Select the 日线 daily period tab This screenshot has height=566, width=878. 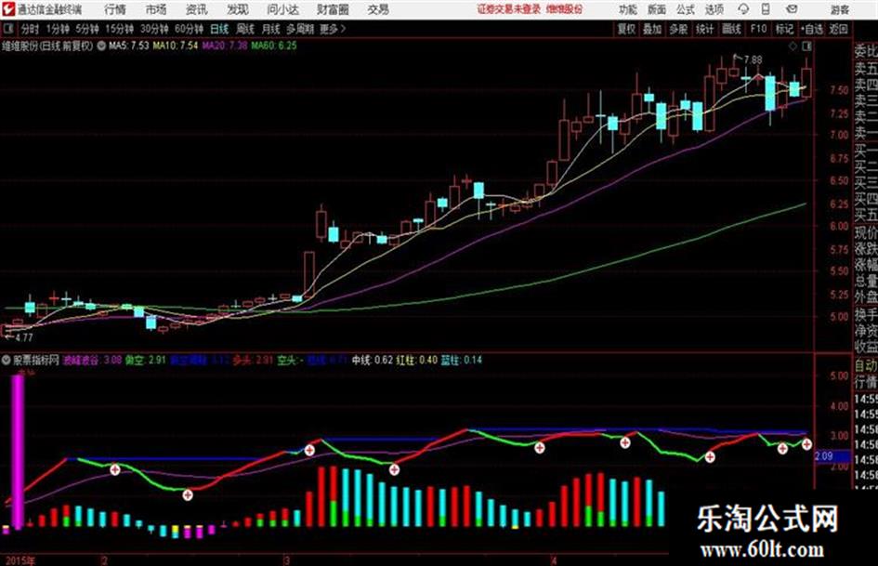point(219,29)
